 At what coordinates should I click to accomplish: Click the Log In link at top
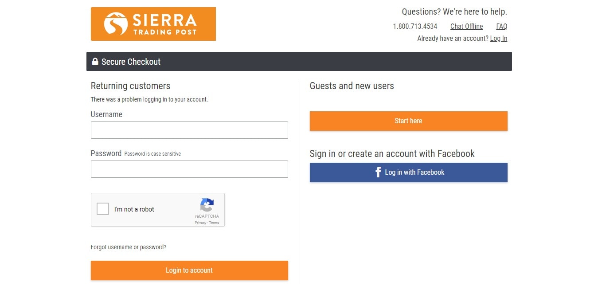click(498, 39)
